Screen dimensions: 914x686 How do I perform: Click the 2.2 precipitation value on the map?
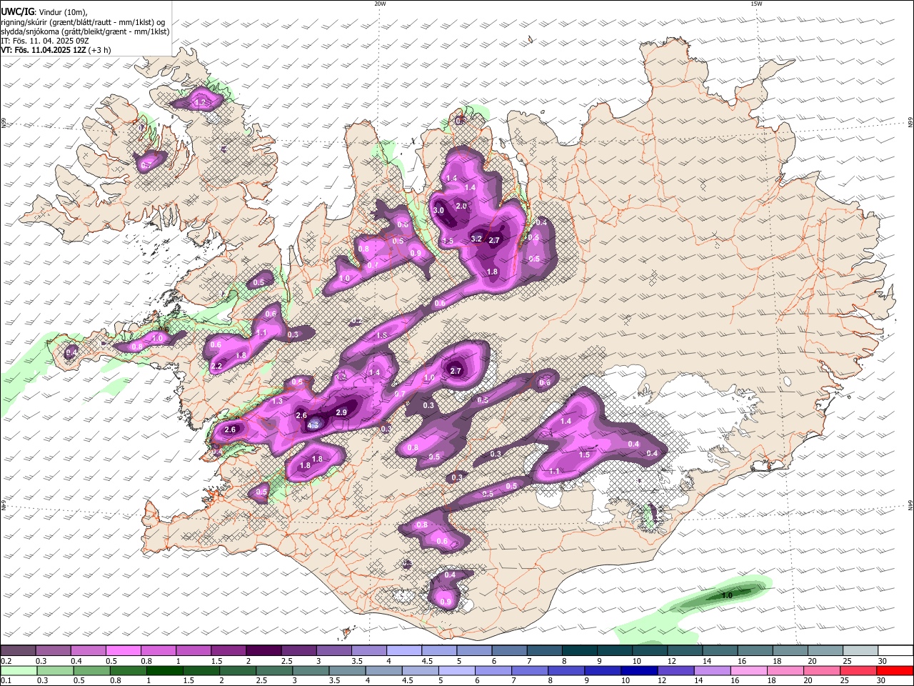(216, 366)
